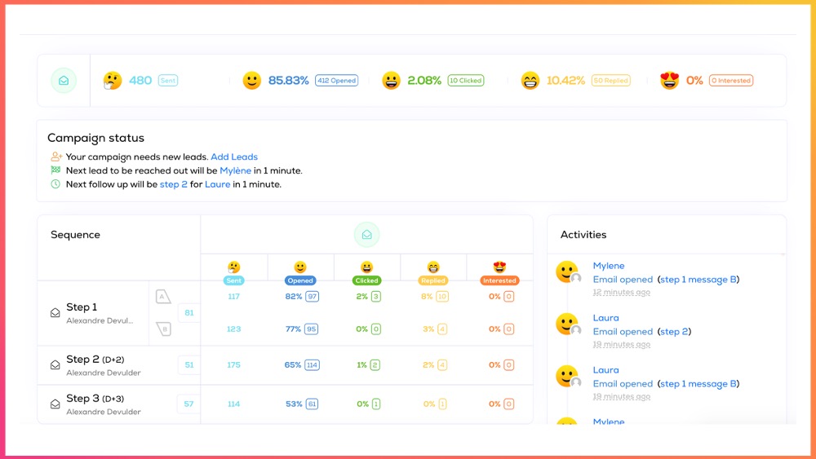
Task: Click the 3 clicked badge for variant A
Action: [375, 296]
